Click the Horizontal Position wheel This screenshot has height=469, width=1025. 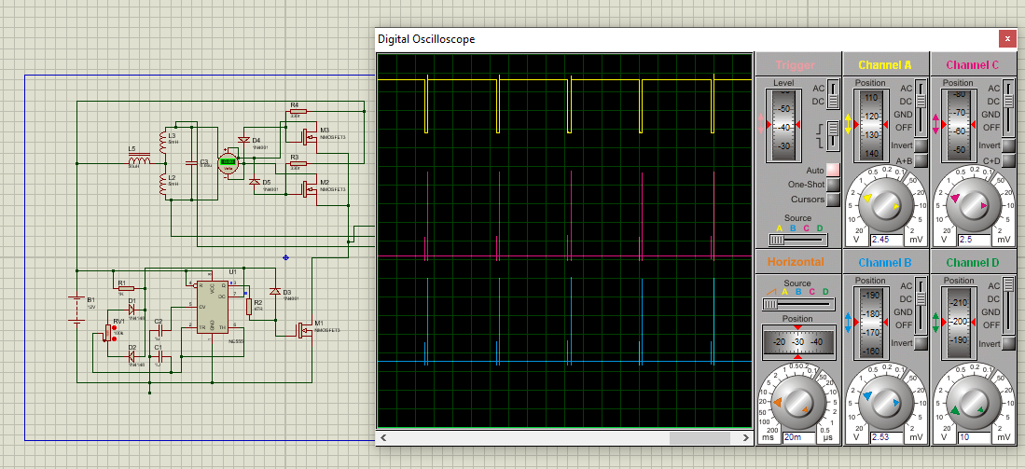coord(797,342)
